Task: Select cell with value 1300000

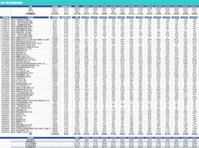Action: tap(55, 132)
